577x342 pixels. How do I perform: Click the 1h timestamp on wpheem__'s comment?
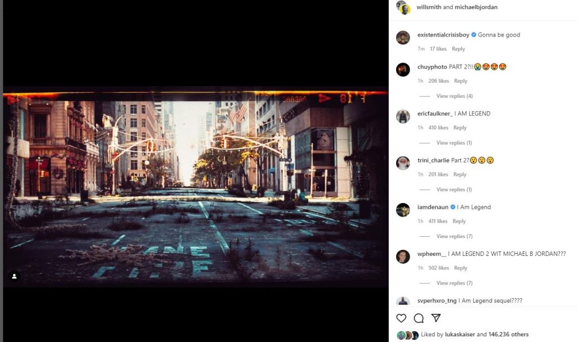420,268
